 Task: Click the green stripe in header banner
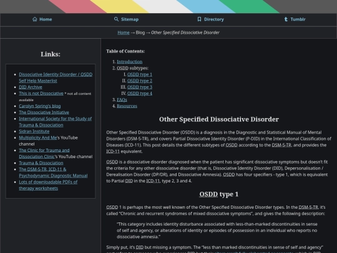coord(249,6)
